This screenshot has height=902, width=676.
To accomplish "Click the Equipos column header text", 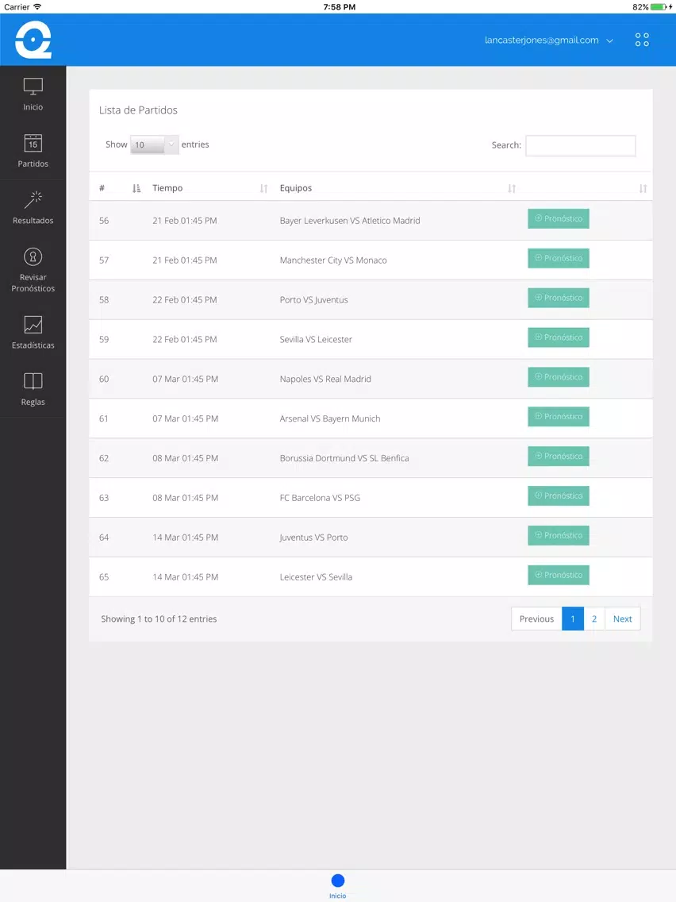I will [x=295, y=188].
